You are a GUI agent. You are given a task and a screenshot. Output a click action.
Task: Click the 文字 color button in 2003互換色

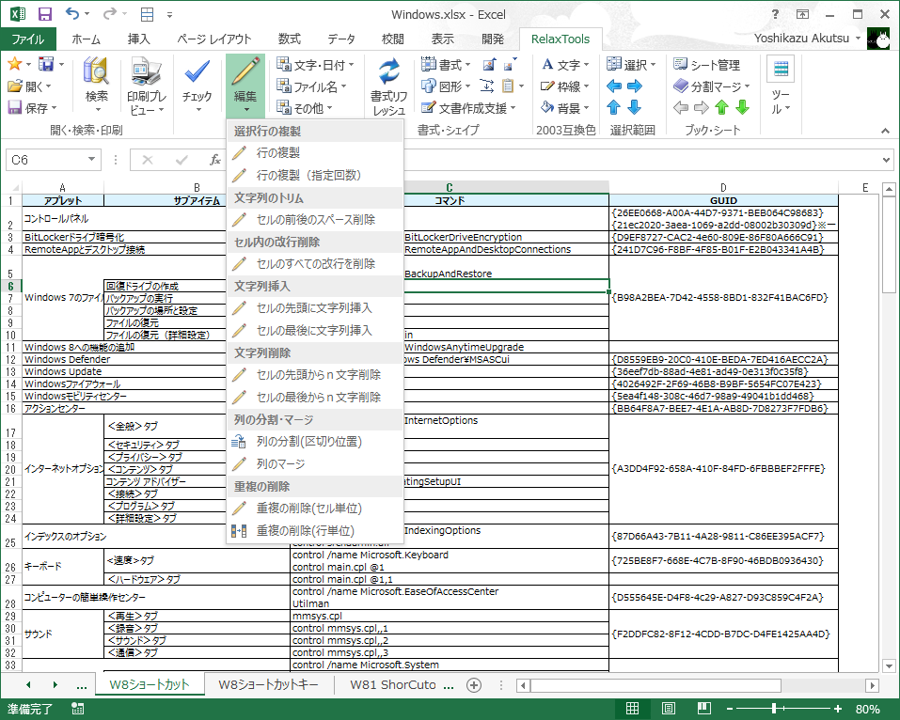[565, 65]
